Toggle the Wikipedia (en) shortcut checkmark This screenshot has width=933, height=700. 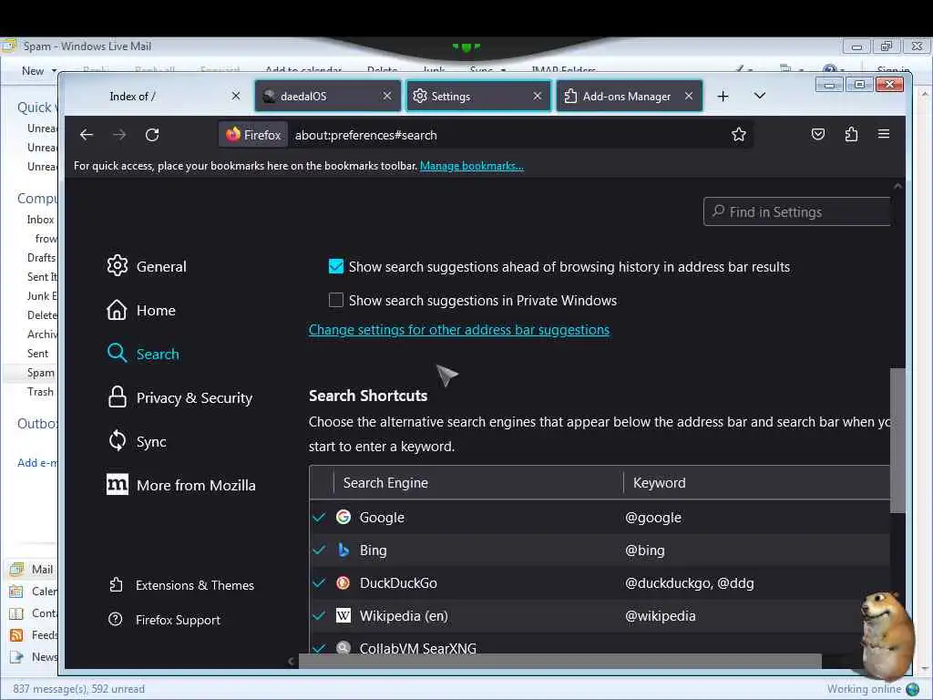click(320, 615)
